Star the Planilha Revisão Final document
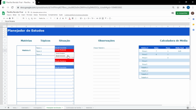Screen dimensions: 196x110 tap(26, 12)
